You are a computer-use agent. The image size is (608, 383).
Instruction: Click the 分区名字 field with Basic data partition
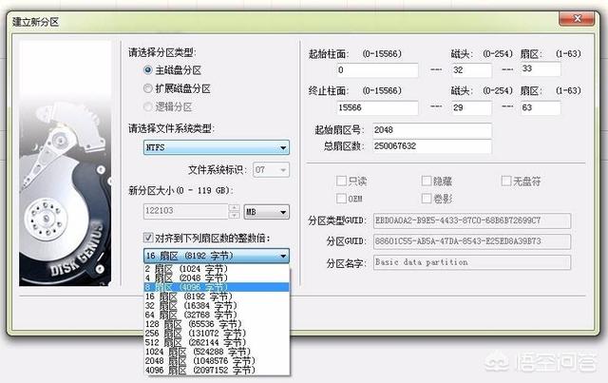tap(472, 262)
